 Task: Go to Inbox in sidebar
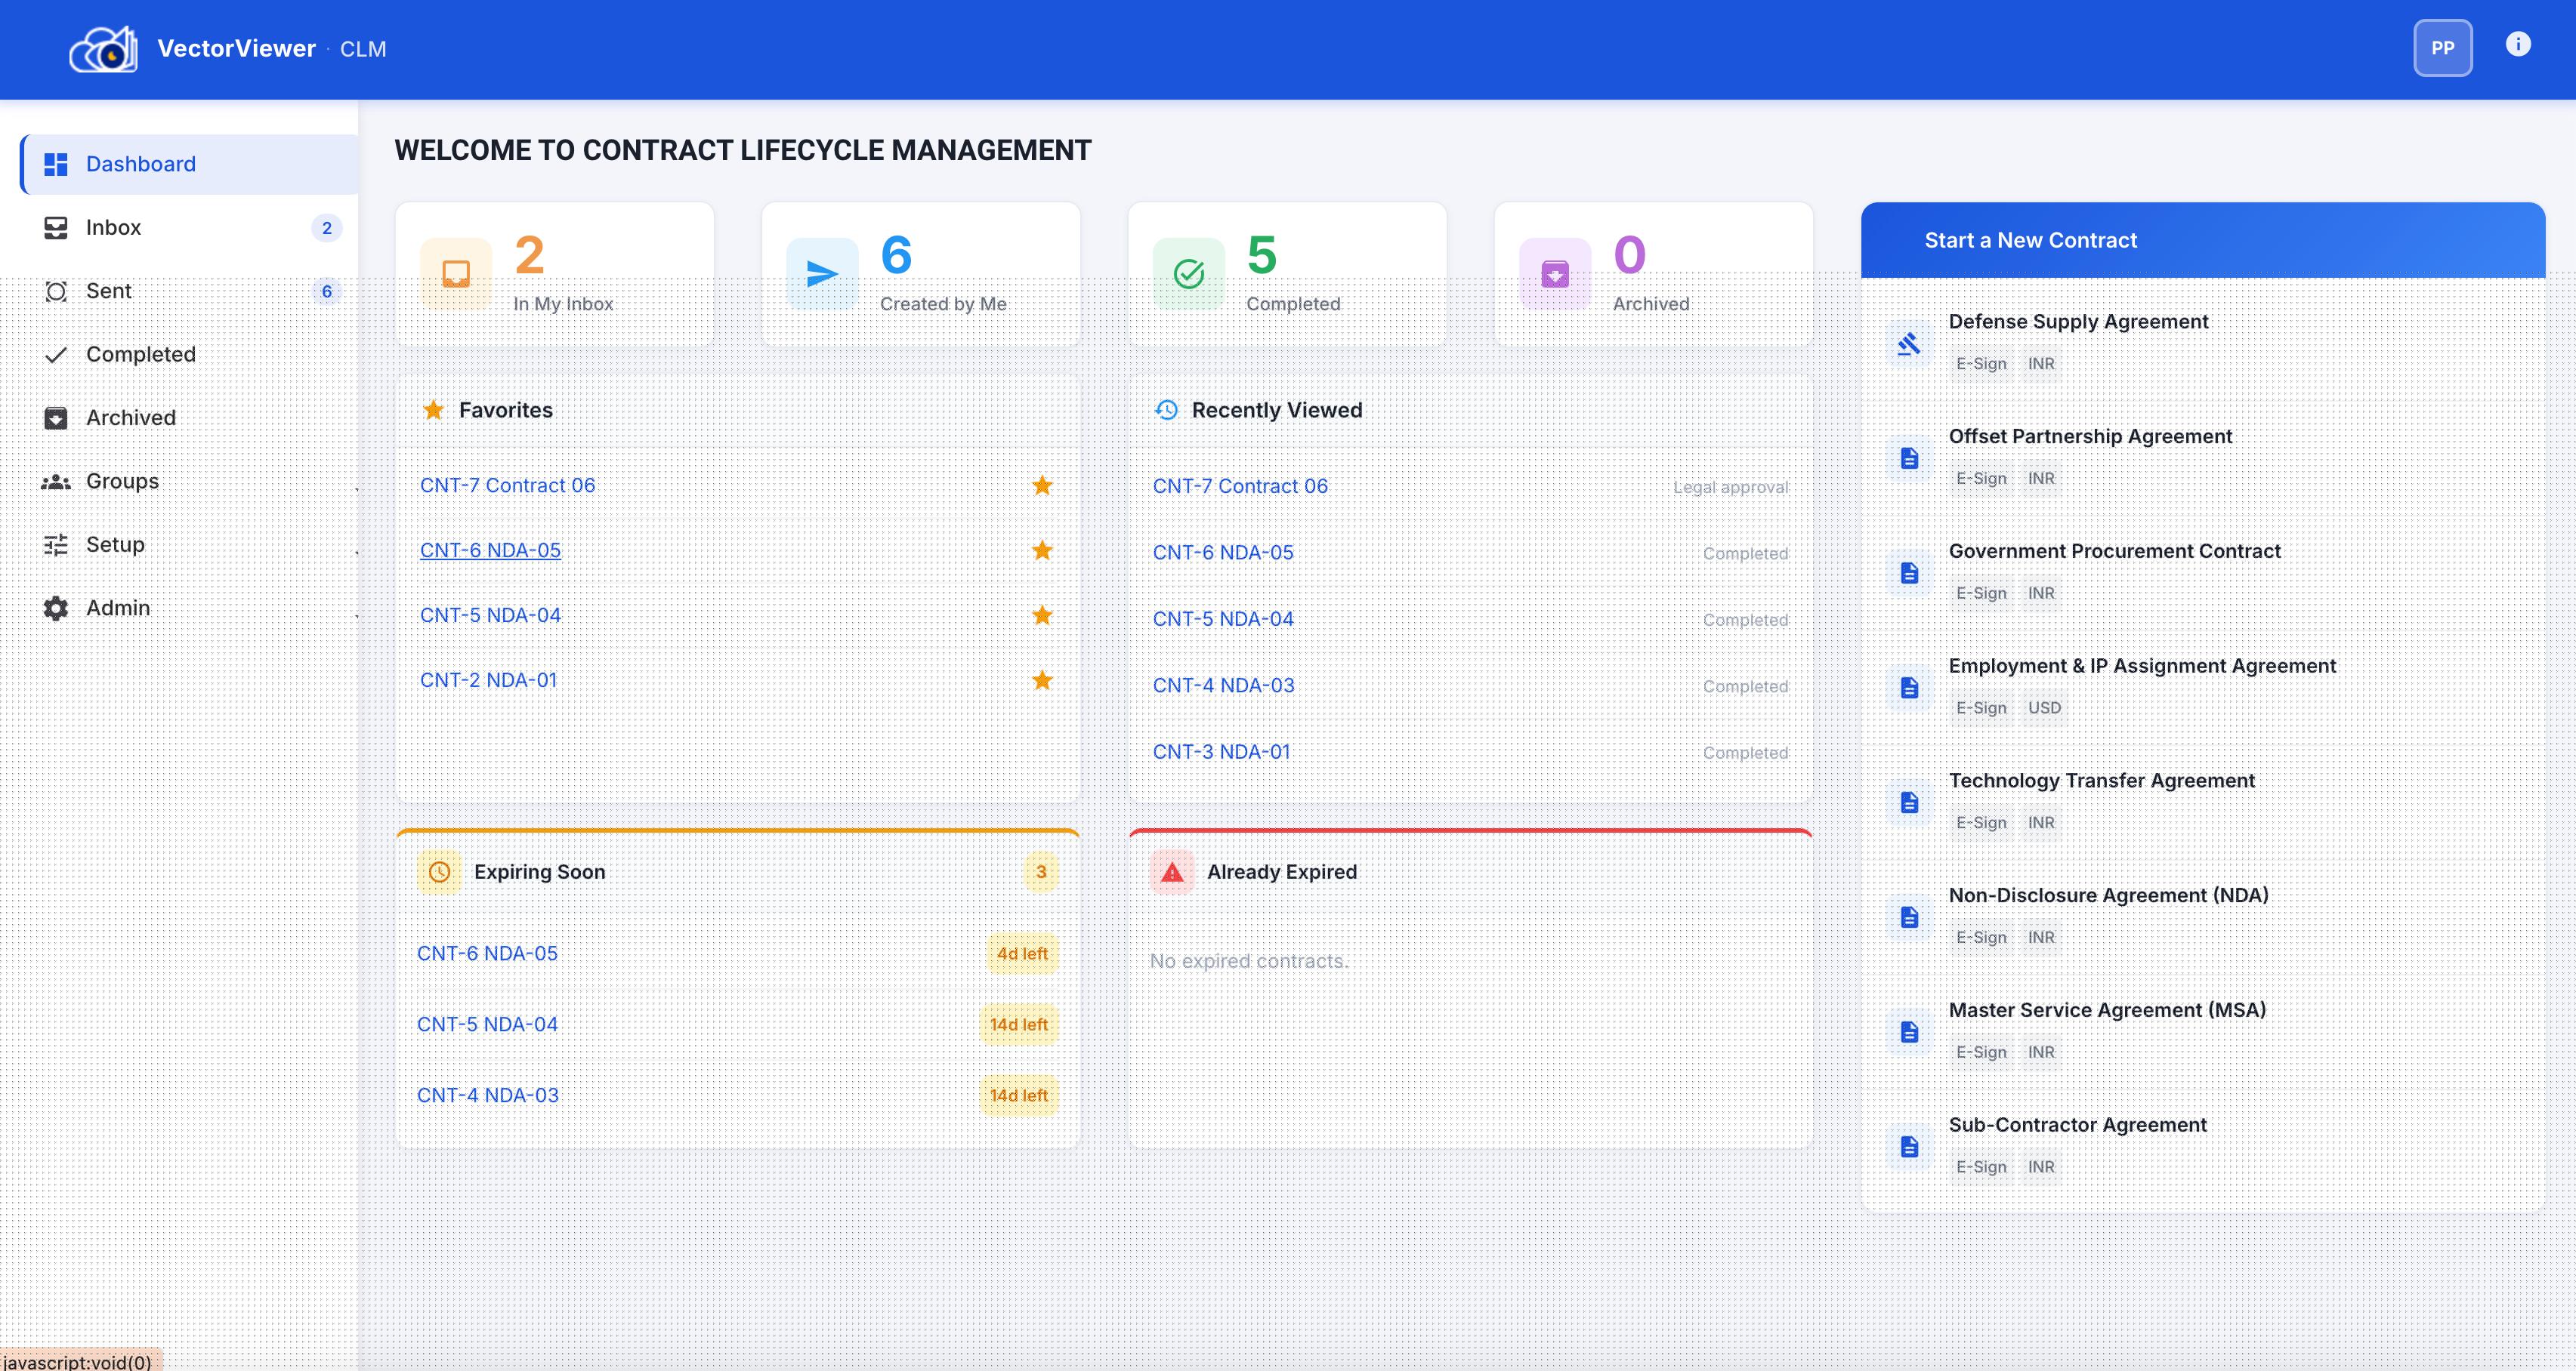(190, 228)
